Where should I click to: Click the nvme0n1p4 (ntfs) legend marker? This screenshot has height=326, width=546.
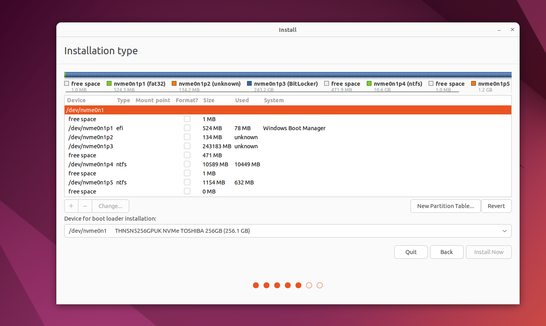[369, 83]
